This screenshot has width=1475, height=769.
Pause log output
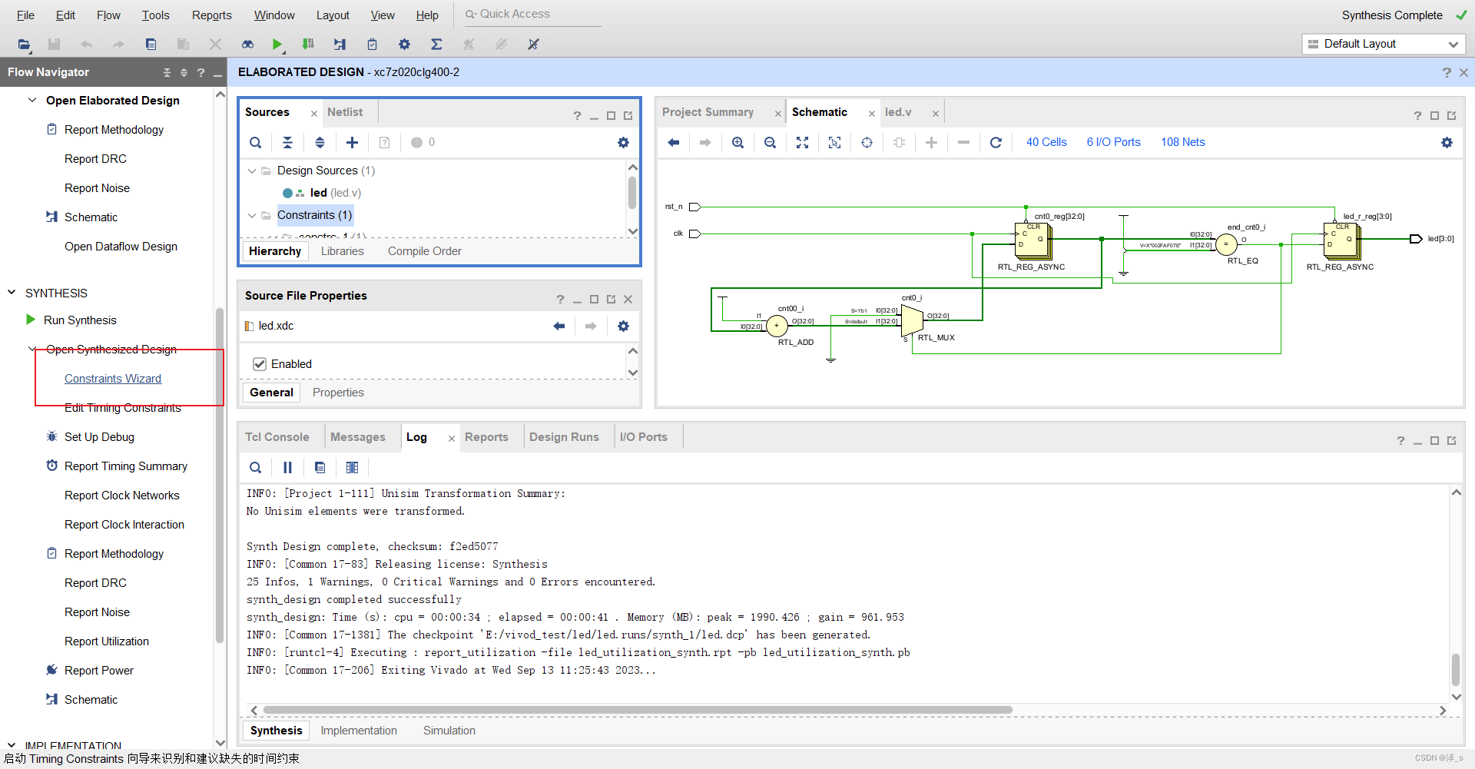click(x=287, y=467)
